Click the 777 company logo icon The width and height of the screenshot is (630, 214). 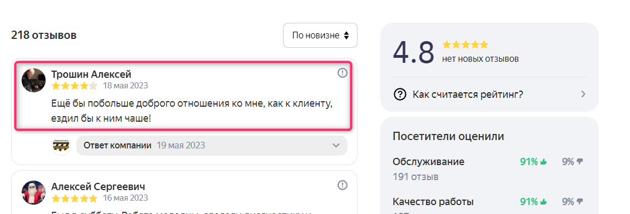tap(62, 145)
